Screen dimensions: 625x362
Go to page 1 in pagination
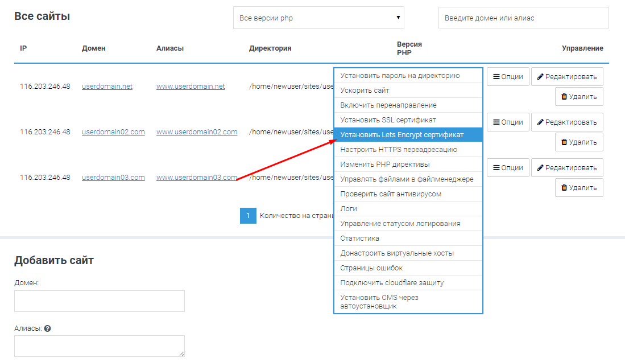click(248, 216)
